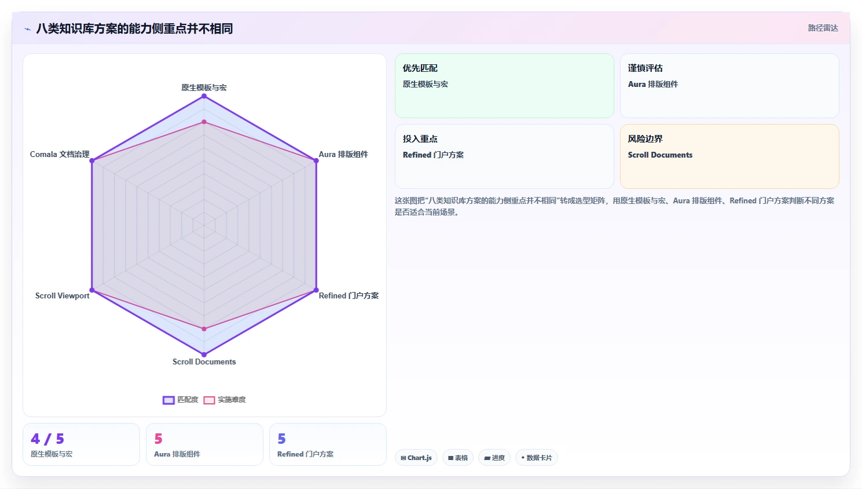Click the 进度 chip icon

(487, 458)
